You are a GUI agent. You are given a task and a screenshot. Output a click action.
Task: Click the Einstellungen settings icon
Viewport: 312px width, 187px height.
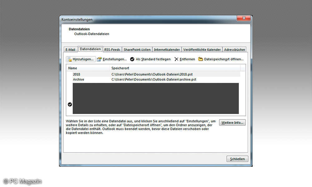[x=100, y=59]
